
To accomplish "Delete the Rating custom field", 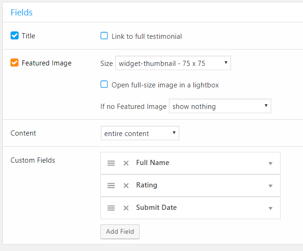I will 126,186.
